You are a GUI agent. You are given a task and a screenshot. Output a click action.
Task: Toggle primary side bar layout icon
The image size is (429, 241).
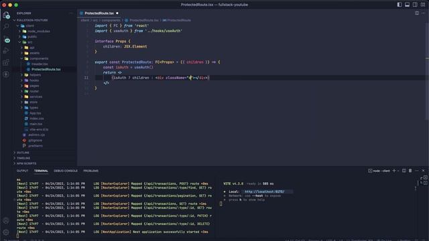(x=400, y=5)
